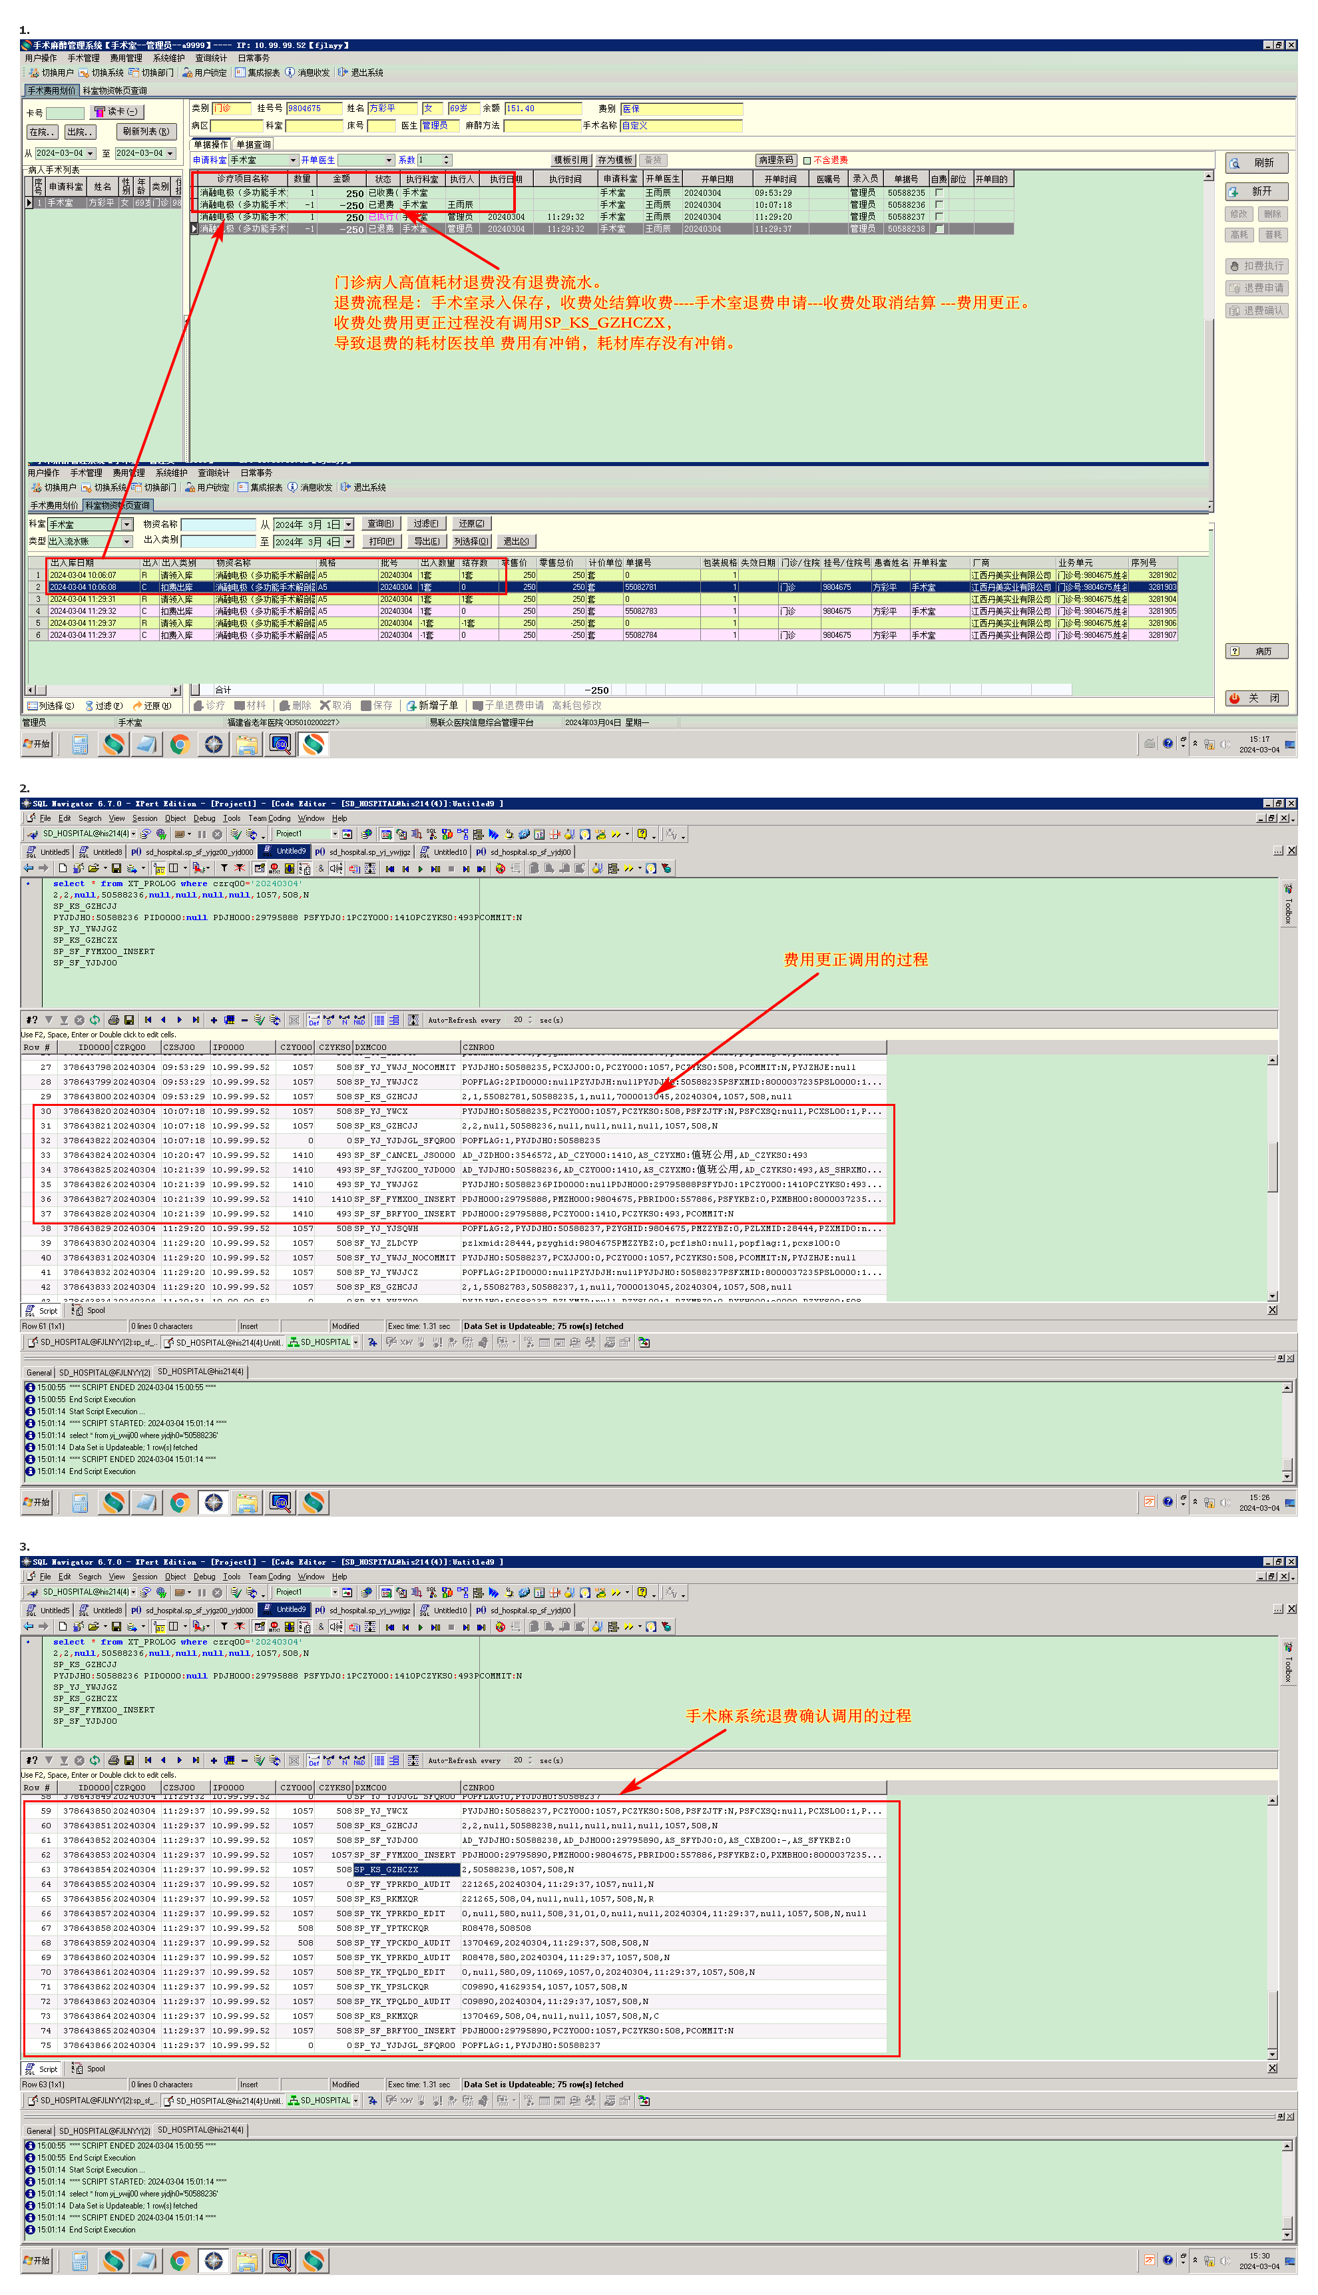Viewport: 1318px width, 2295px height.
Task: Tick 自费 checkbox for order 50588235
Action: point(939,193)
